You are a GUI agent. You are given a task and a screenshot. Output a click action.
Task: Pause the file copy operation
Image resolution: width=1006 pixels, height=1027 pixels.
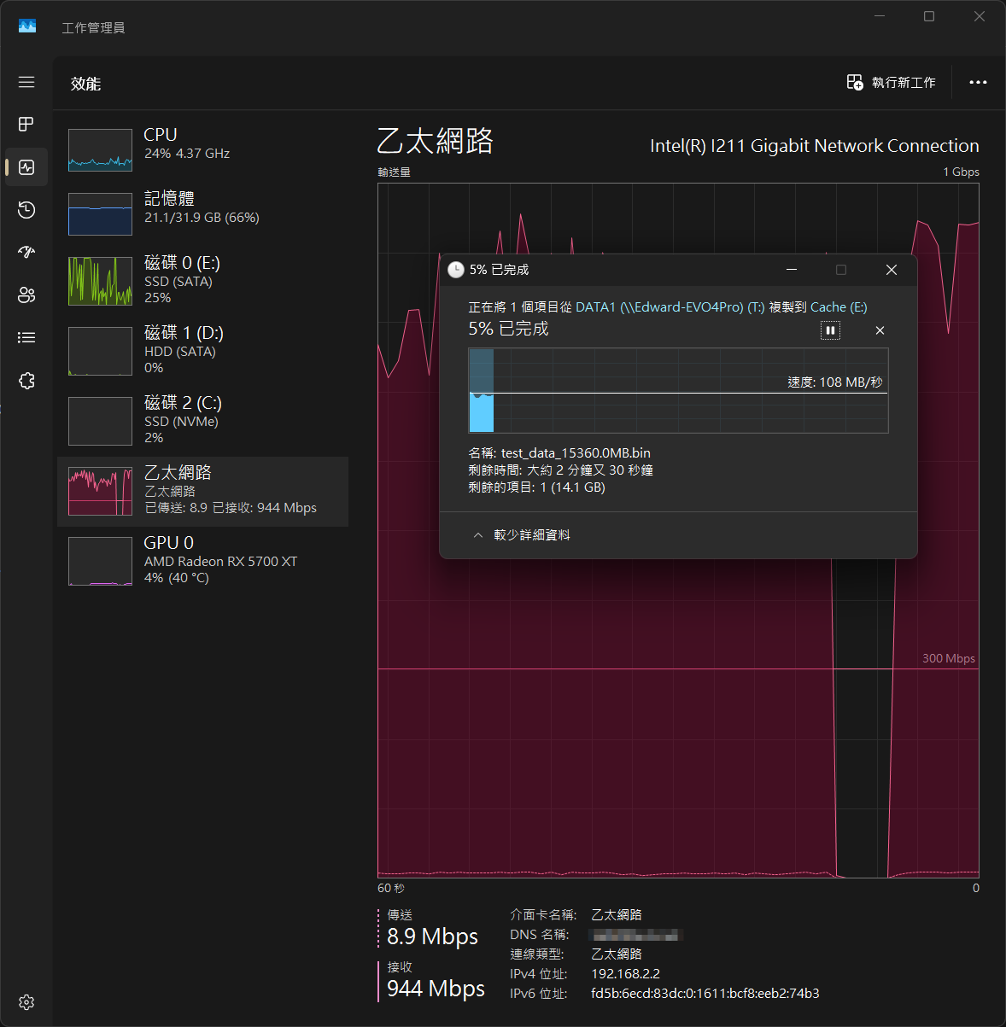click(830, 330)
